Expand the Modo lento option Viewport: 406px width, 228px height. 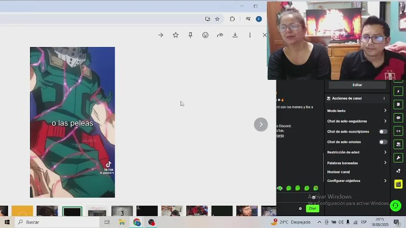pos(357,111)
